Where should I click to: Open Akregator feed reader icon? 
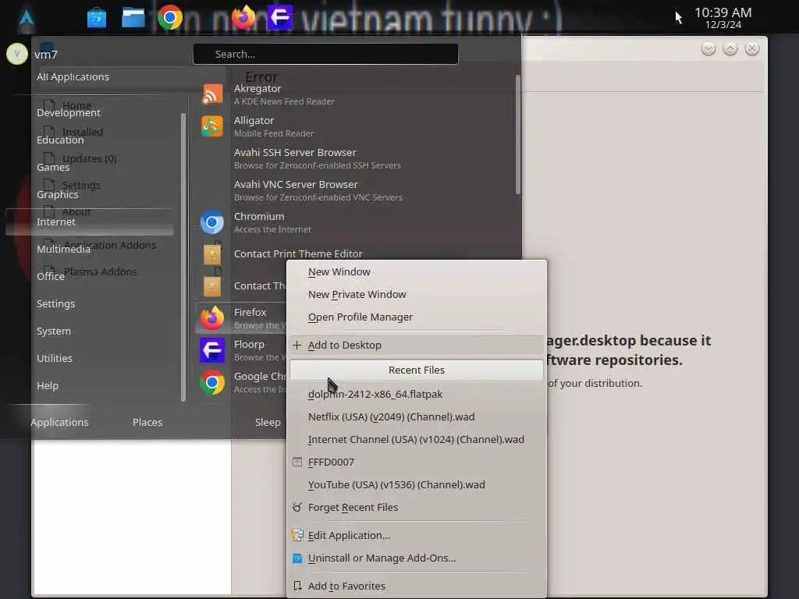point(212,94)
